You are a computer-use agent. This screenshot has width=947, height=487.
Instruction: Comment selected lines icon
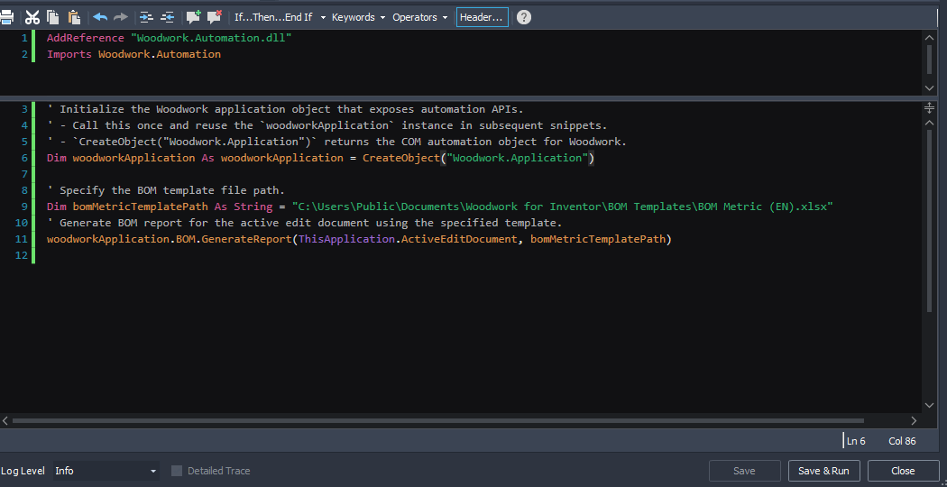tap(193, 17)
